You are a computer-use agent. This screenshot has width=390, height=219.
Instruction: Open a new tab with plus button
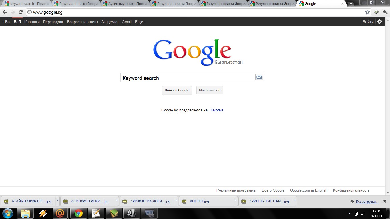[351, 4]
